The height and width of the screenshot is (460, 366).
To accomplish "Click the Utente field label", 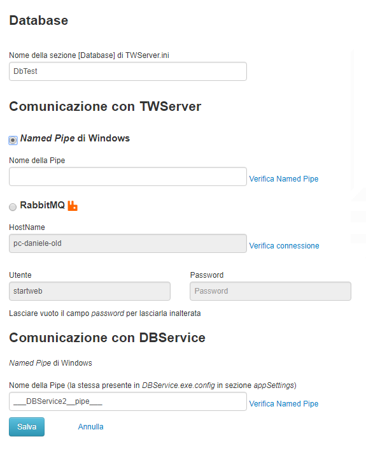I will point(20,275).
